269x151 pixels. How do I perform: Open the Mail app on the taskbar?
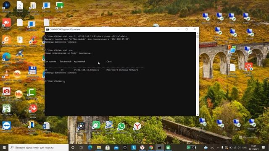pyautogui.click(x=116, y=147)
